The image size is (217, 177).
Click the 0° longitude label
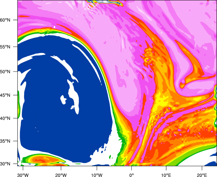pyautogui.click(x=132, y=175)
